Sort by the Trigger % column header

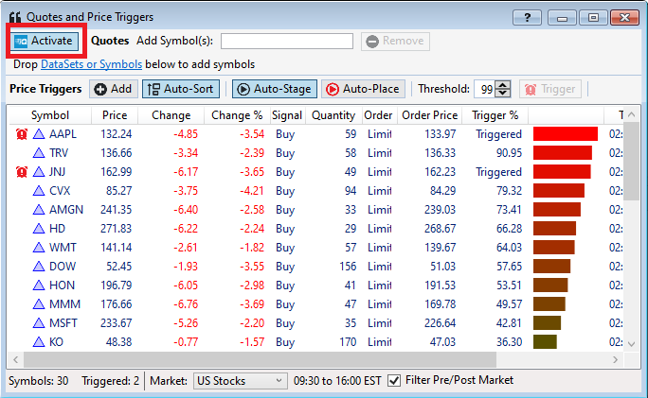pyautogui.click(x=495, y=115)
